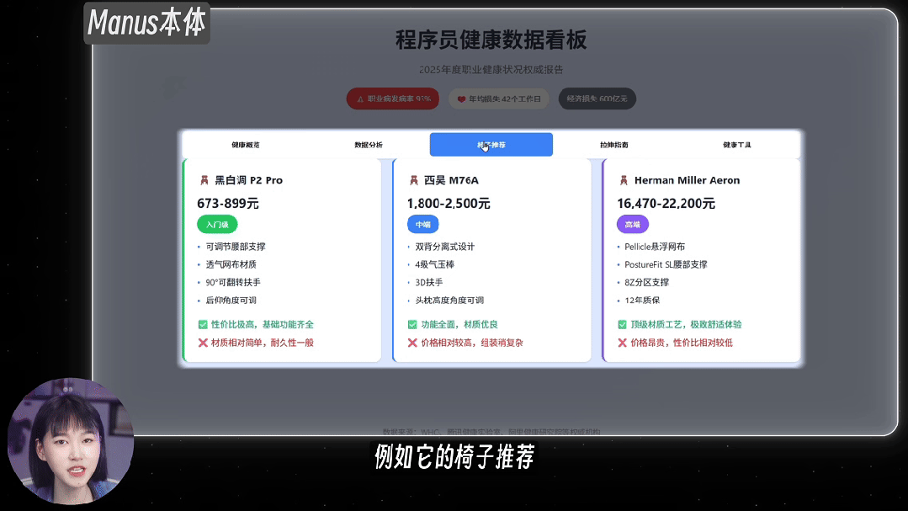Viewport: 908px width, 511px height.
Task: Click the 黑白调 P2 Pro title
Action: (249, 180)
